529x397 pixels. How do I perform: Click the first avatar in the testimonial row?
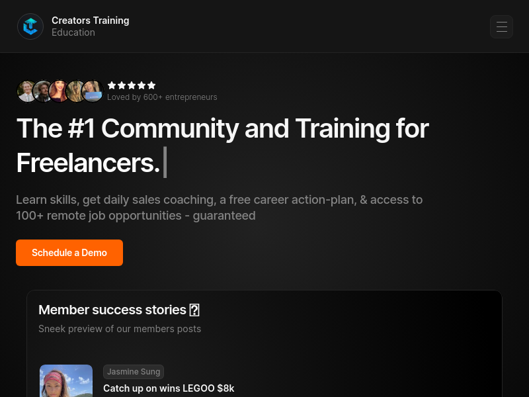[26, 91]
